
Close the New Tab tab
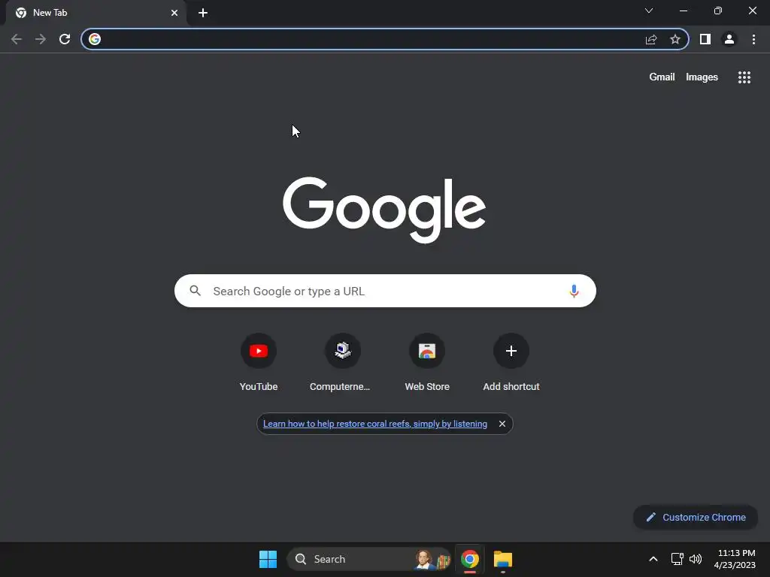click(174, 13)
